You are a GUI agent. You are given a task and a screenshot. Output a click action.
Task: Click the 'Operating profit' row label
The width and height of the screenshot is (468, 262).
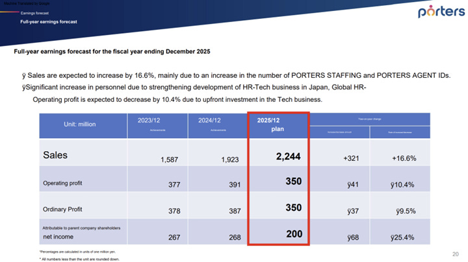pos(62,184)
